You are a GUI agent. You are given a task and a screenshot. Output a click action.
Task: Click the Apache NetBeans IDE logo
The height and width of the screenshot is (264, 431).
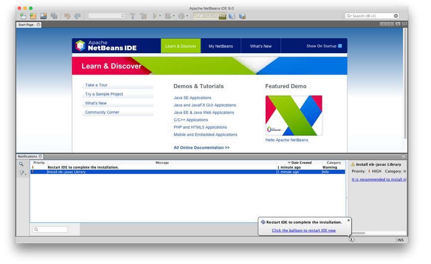pos(106,46)
